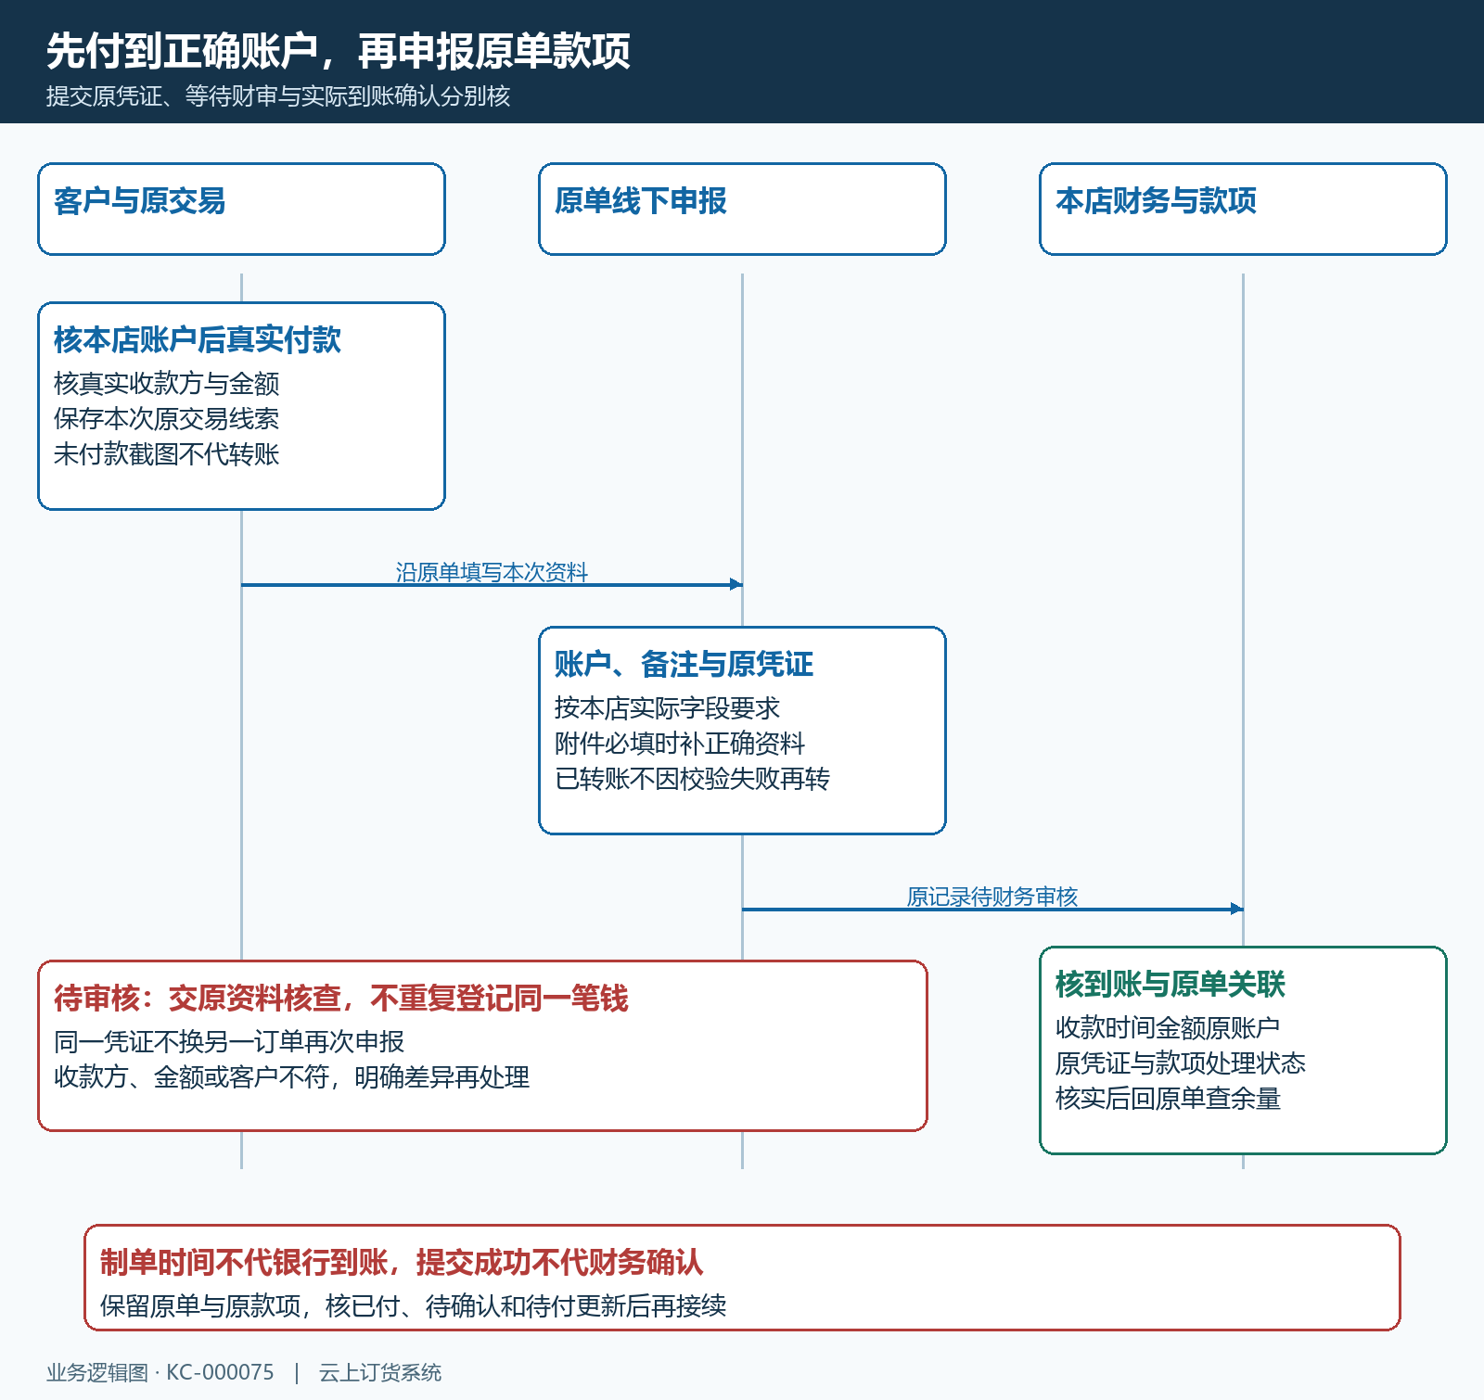
Task: Click the footer text 云上订货系统
Action: click(380, 1372)
